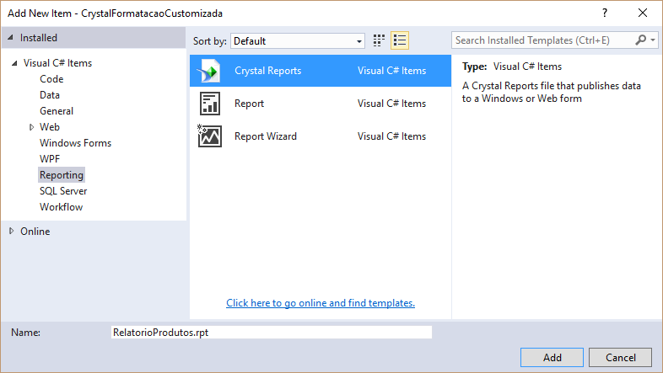Image resolution: width=663 pixels, height=373 pixels.
Task: Open the search options dropdown arrow
Action: 653,40
